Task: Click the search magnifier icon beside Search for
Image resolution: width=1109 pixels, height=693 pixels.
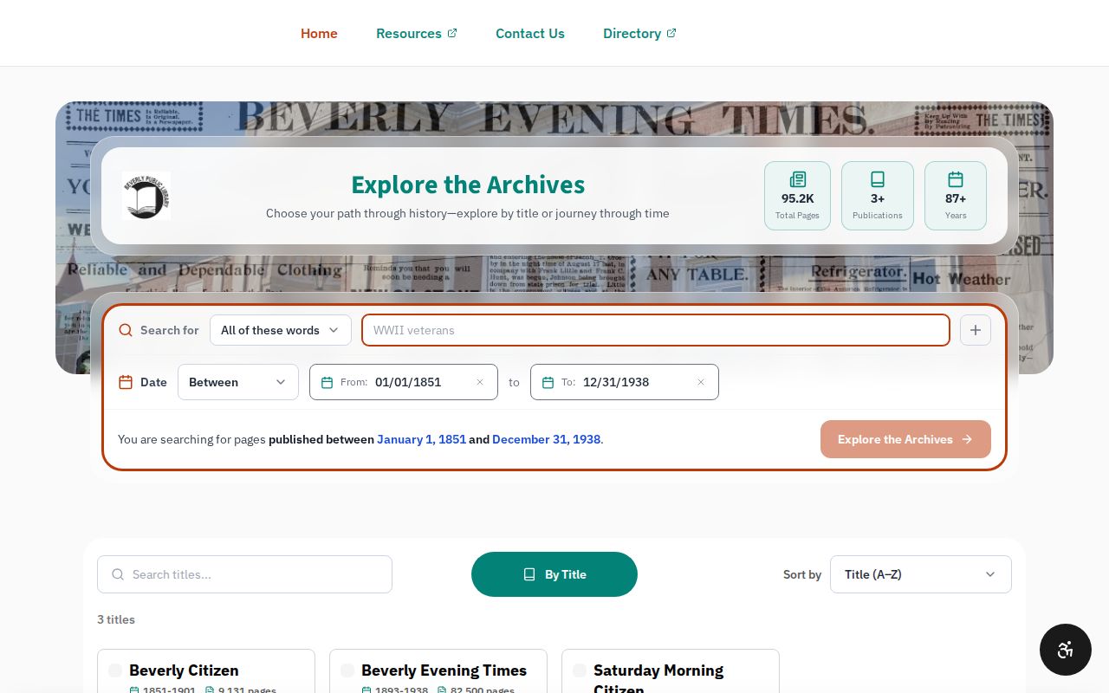Action: 126,330
